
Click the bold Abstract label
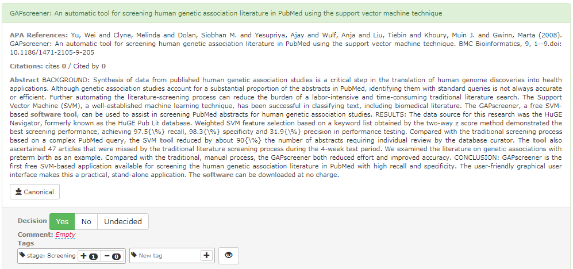pos(25,80)
